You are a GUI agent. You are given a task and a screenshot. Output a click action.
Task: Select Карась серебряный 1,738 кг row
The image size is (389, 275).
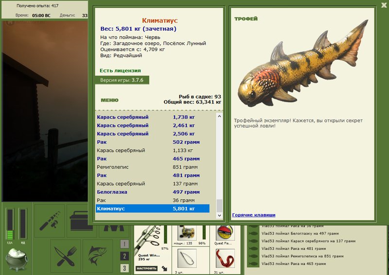click(x=153, y=117)
